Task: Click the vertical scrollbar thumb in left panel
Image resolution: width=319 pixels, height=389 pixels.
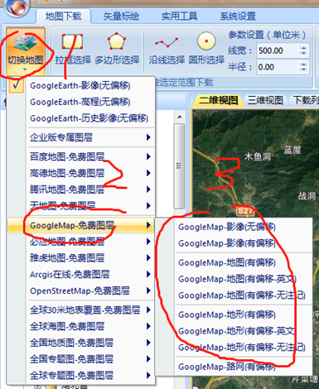Action: (x=179, y=166)
